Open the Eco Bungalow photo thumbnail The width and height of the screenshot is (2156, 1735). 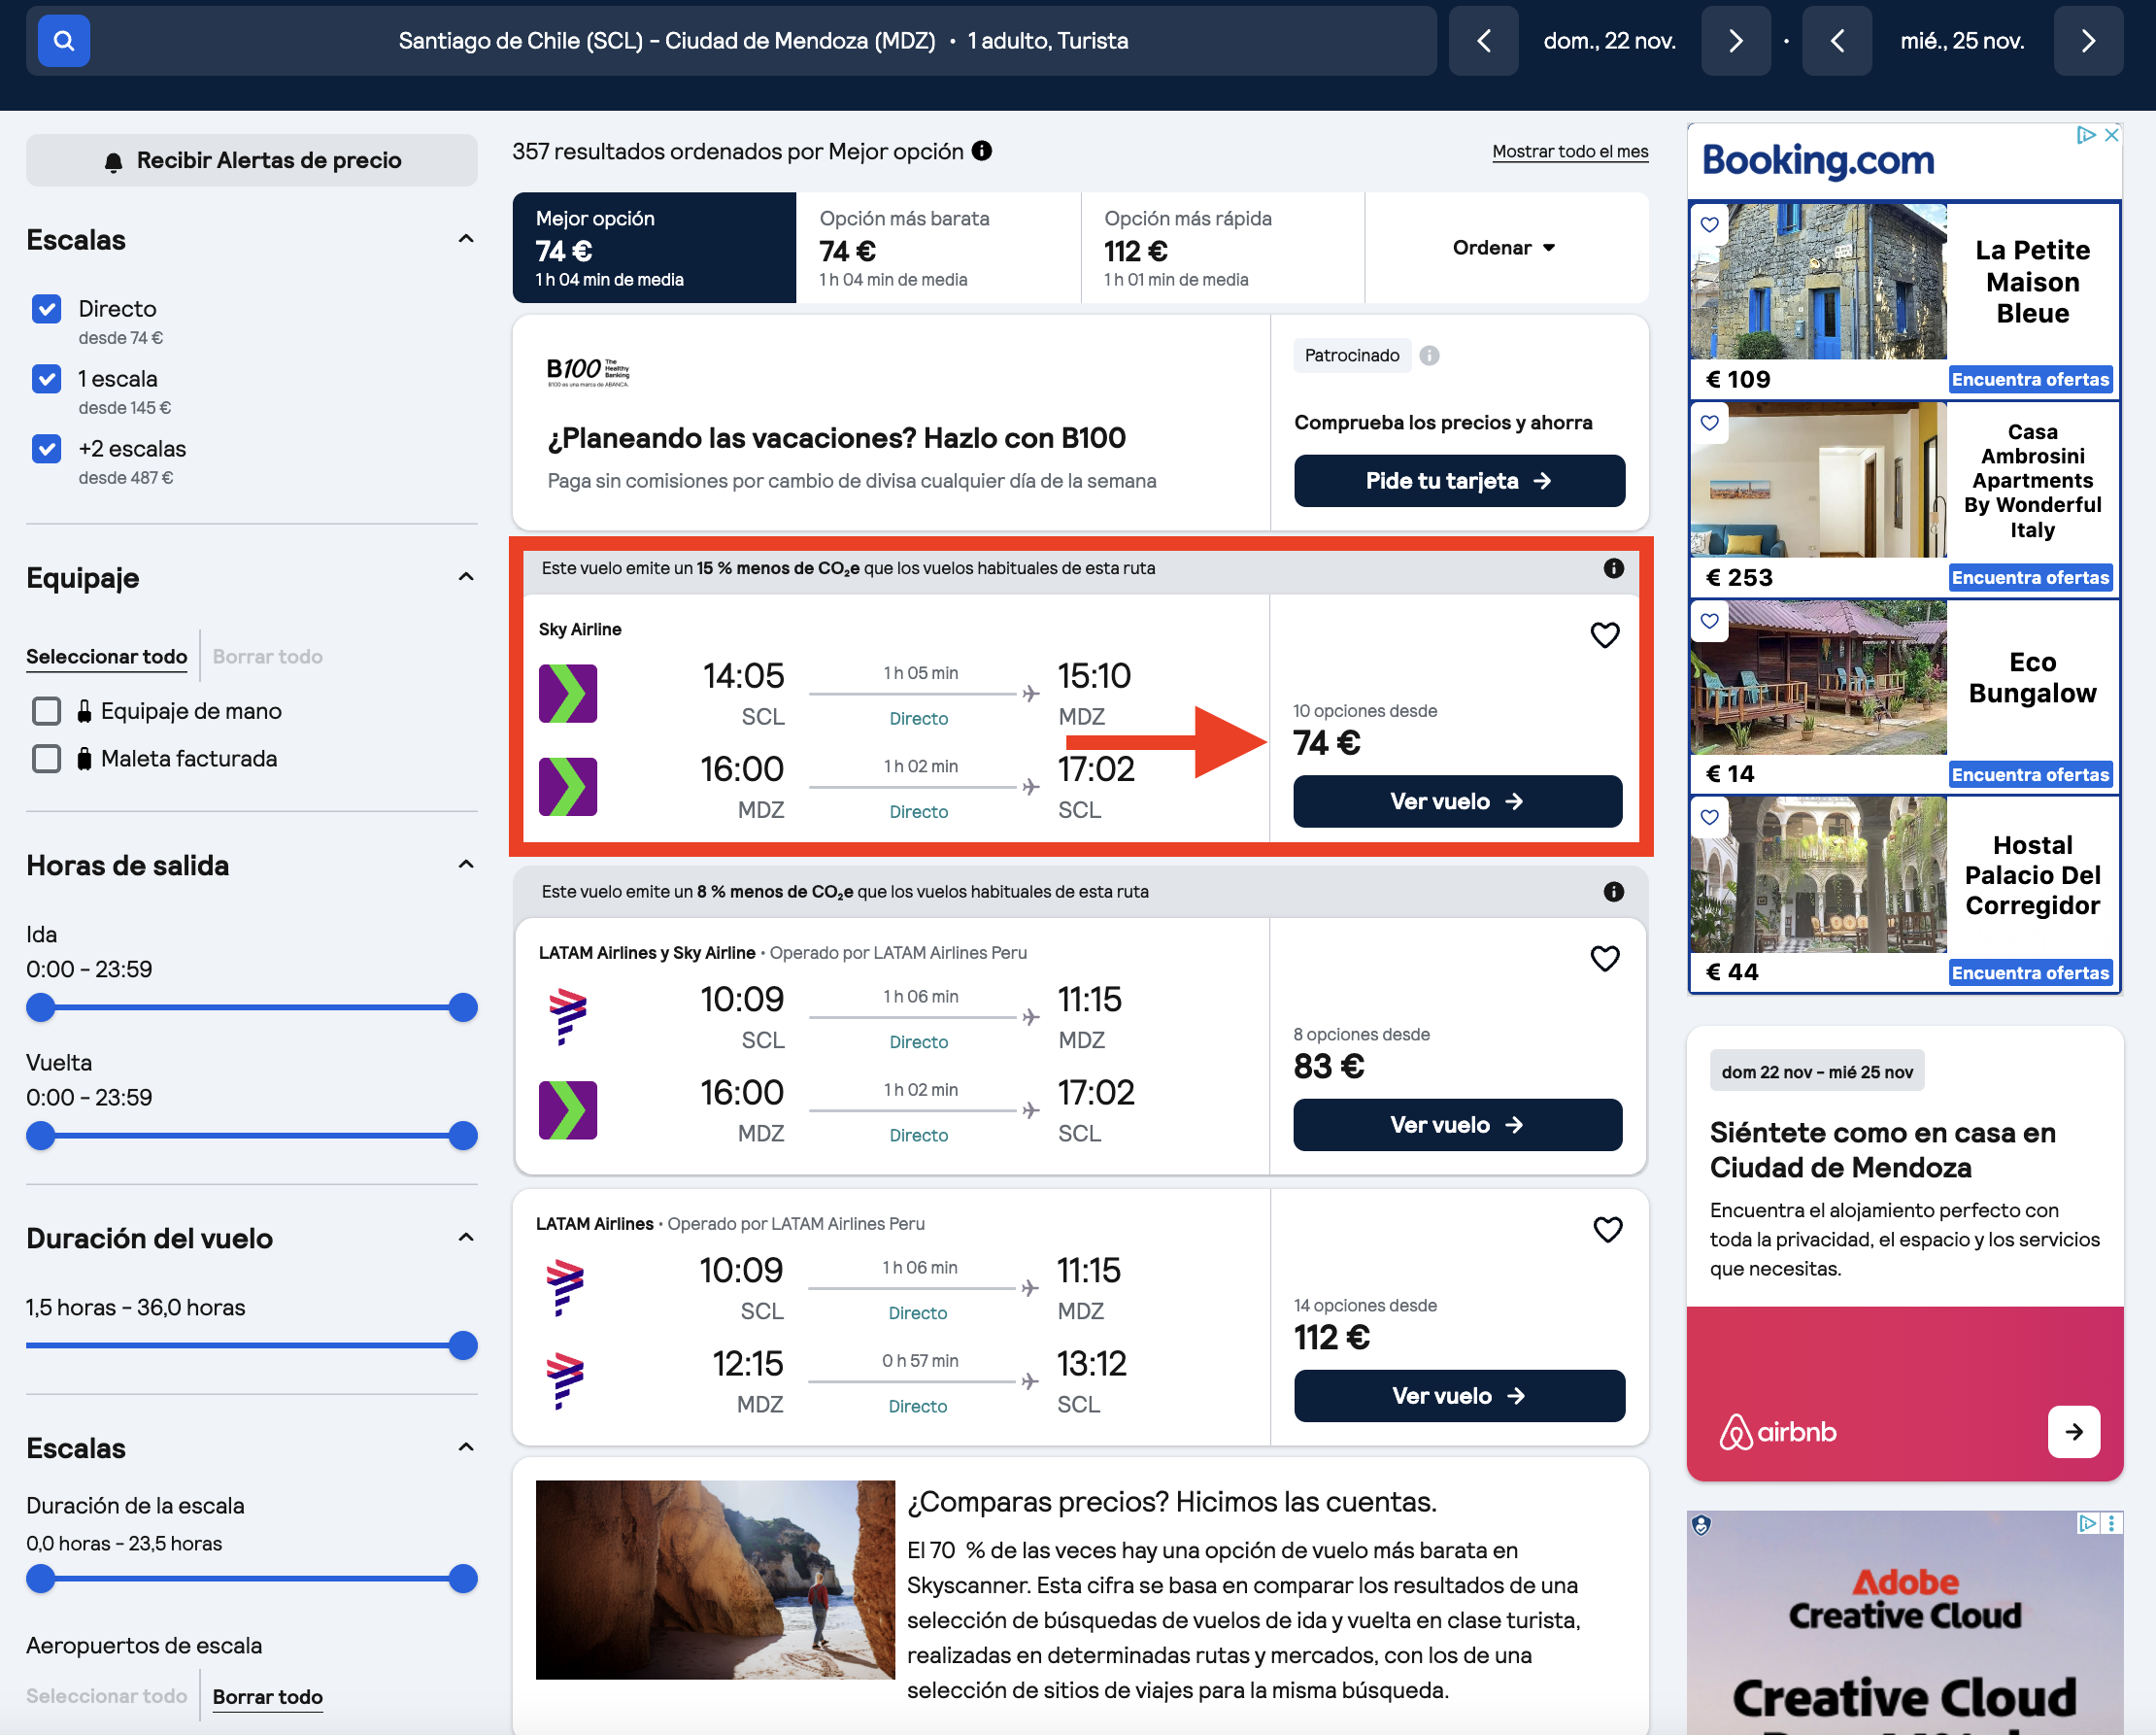1818,677
